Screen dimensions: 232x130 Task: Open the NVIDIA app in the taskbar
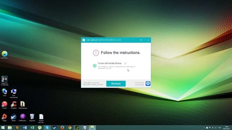(x=77, y=127)
